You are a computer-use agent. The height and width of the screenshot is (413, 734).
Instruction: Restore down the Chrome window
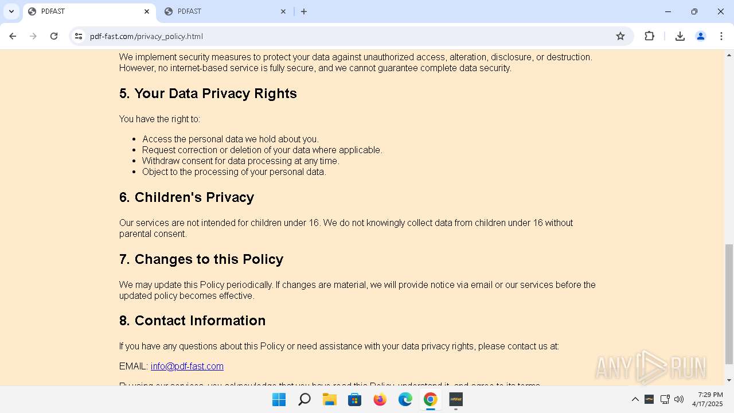(694, 11)
